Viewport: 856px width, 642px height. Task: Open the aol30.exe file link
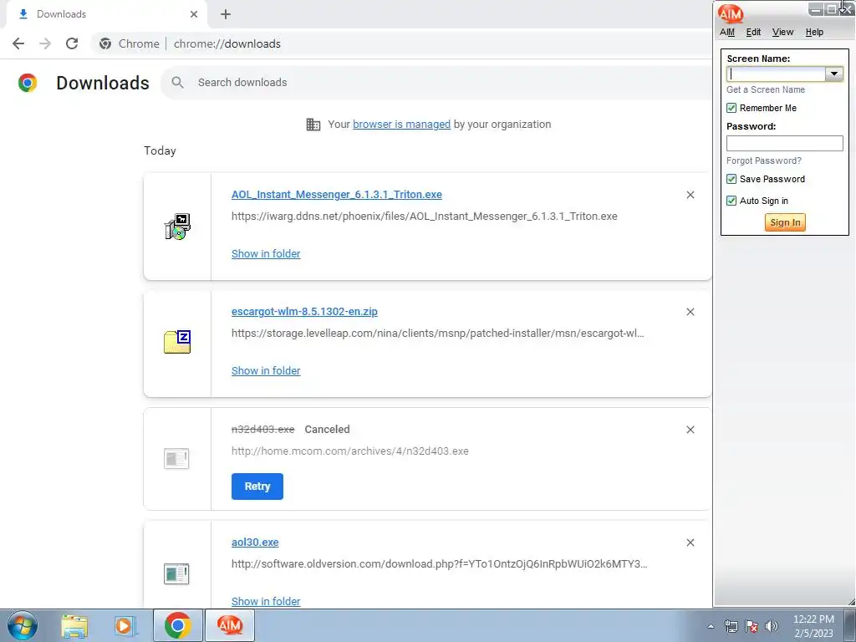(255, 543)
